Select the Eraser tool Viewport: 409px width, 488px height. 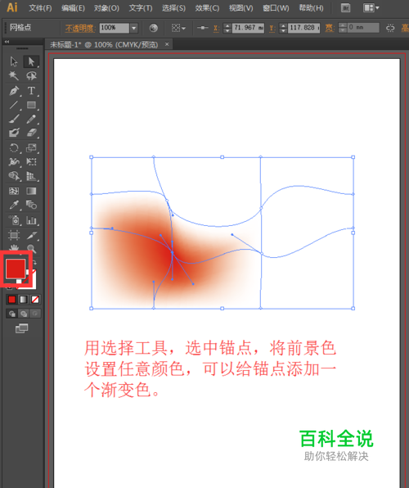coord(31,133)
